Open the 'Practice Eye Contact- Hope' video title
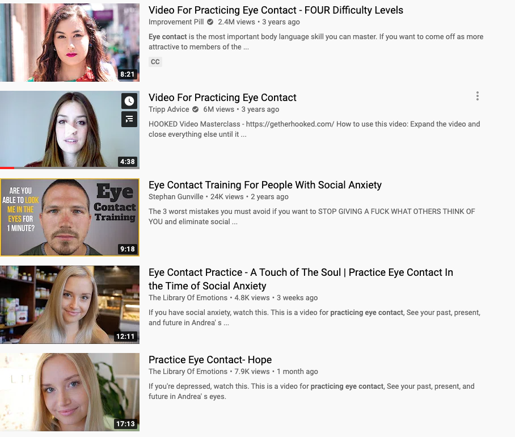The width and height of the screenshot is (515, 437). [x=210, y=360]
